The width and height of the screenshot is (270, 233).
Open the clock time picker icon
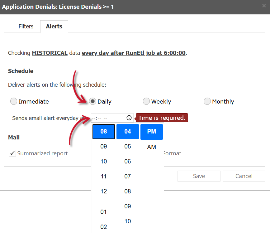(x=129, y=118)
